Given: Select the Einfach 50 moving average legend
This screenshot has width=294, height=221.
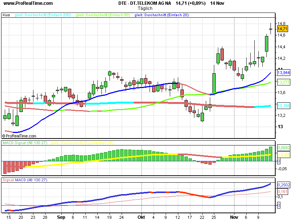Looking at the screenshot, I should [x=103, y=15].
